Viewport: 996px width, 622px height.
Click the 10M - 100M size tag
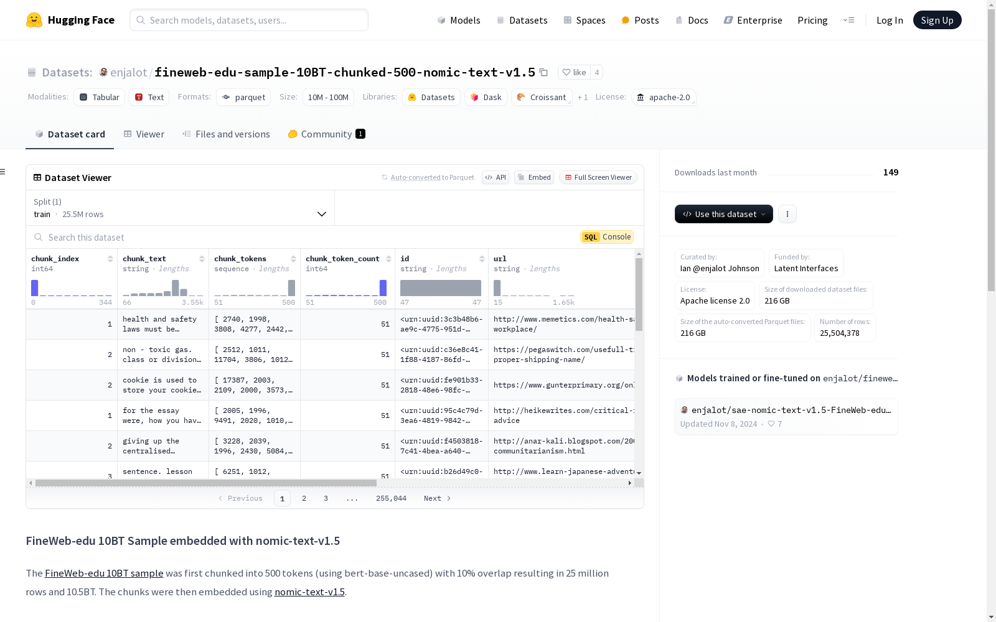point(328,97)
